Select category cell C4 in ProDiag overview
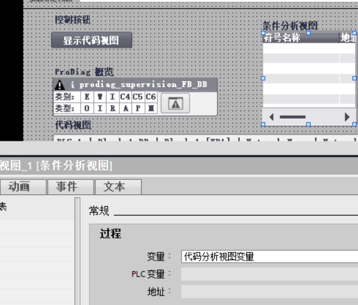 [125, 97]
